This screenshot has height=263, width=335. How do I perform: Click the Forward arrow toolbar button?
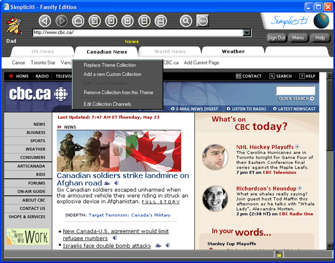(x=61, y=21)
